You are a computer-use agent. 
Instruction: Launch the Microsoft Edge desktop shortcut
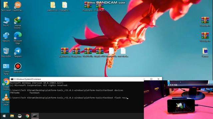click(18, 38)
